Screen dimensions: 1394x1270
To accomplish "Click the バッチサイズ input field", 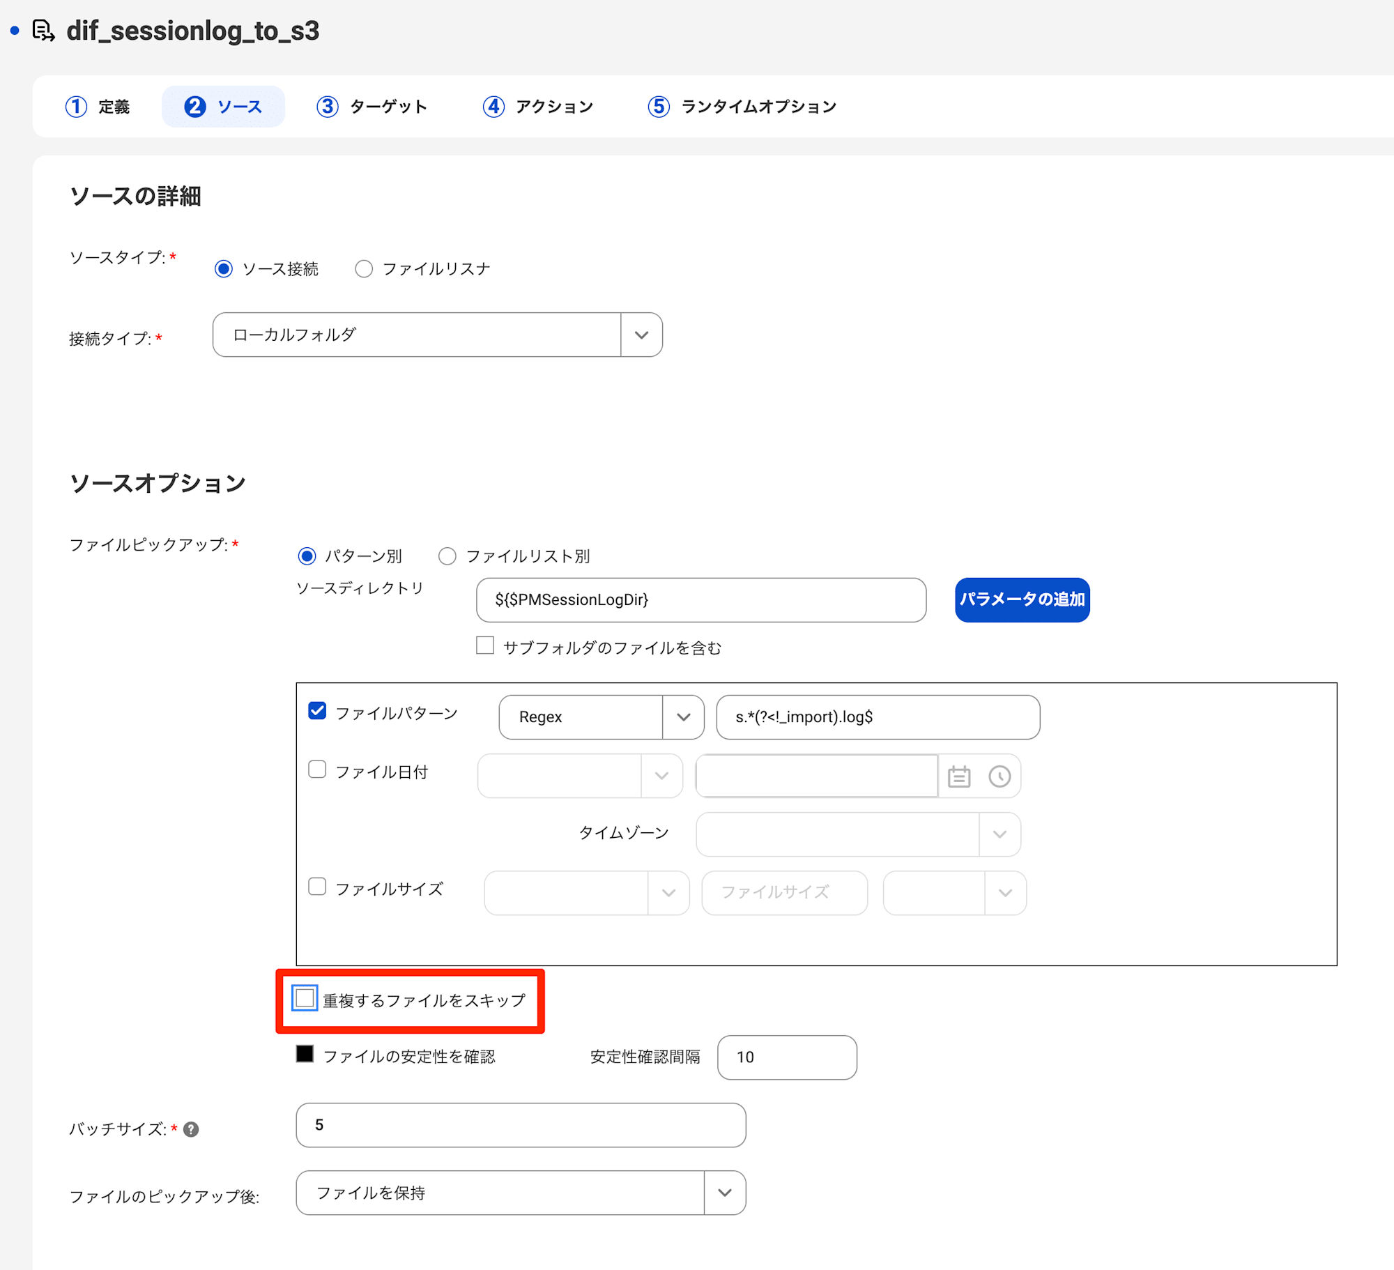I will (x=521, y=1125).
